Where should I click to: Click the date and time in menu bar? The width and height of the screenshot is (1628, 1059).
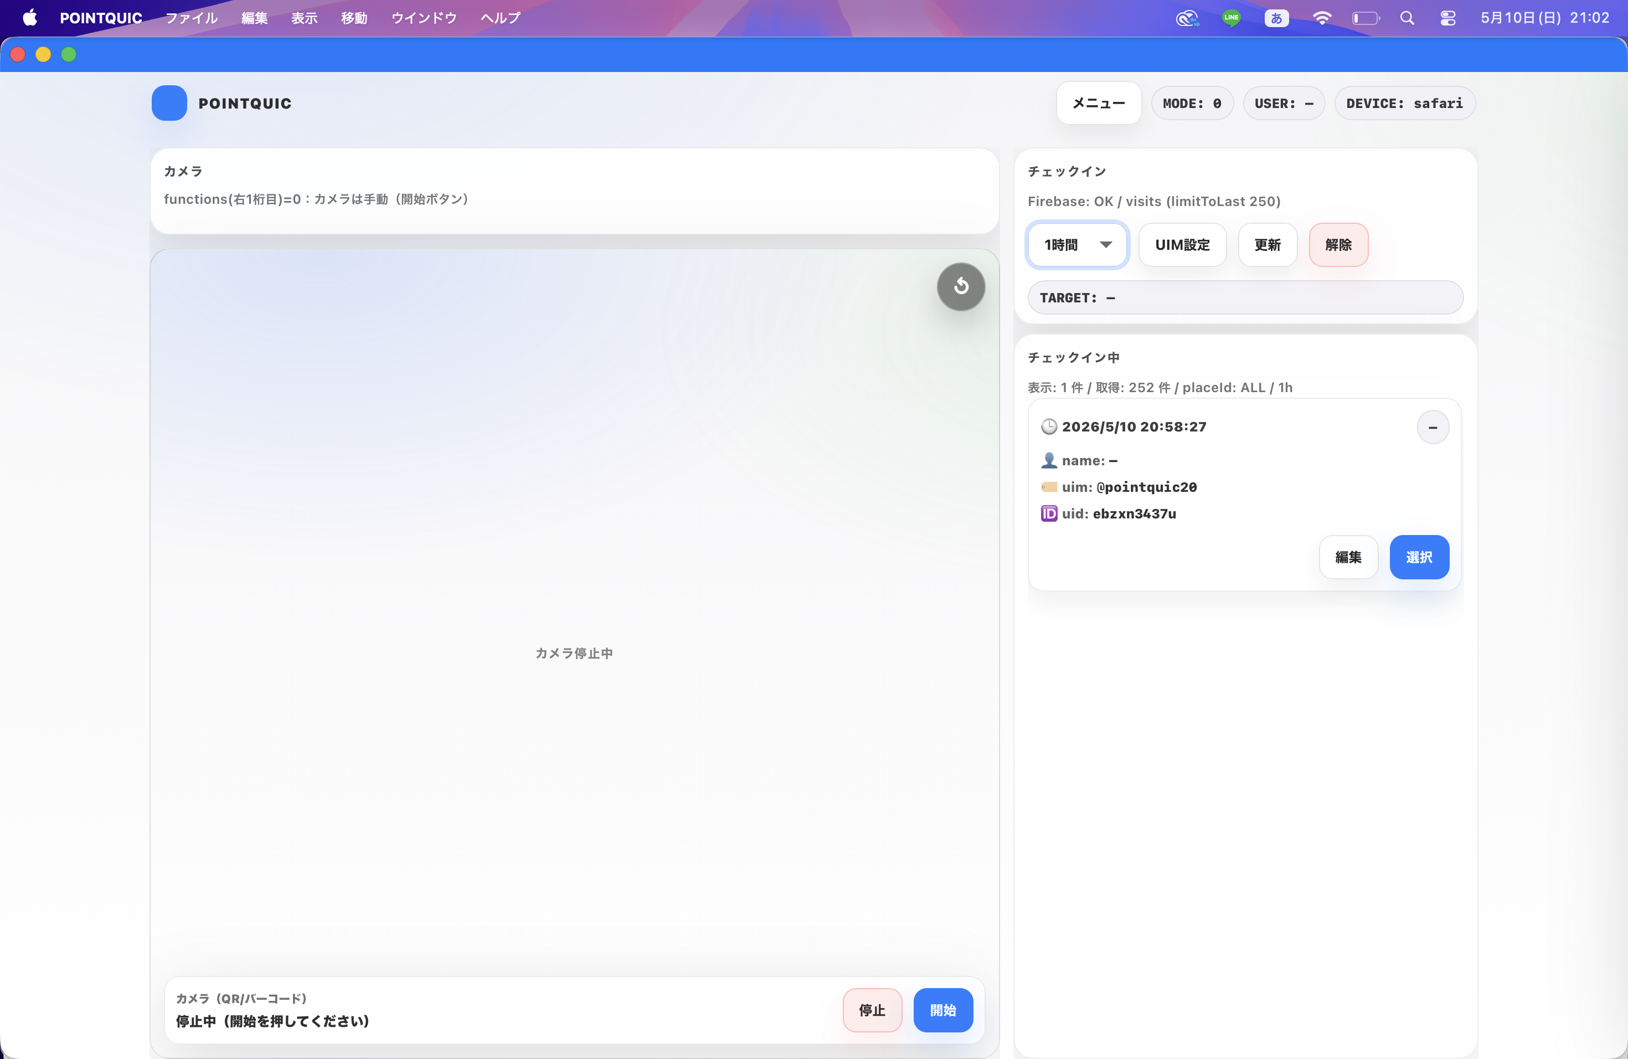click(x=1545, y=18)
